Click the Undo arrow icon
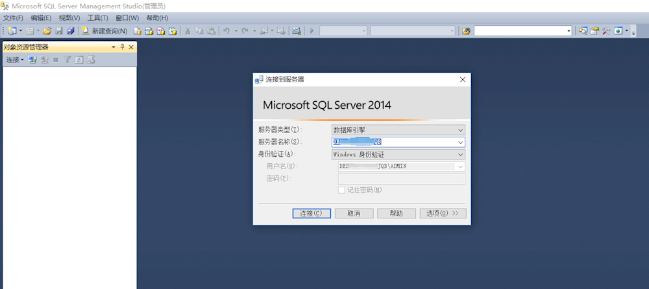The width and height of the screenshot is (649, 289). [x=226, y=30]
